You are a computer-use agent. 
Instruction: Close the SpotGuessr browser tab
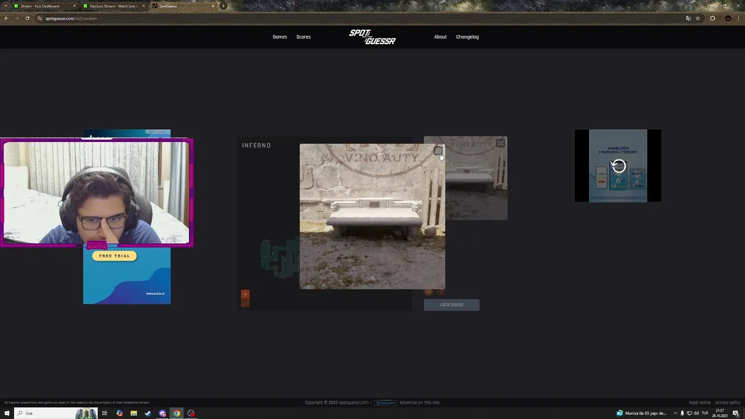click(x=212, y=6)
